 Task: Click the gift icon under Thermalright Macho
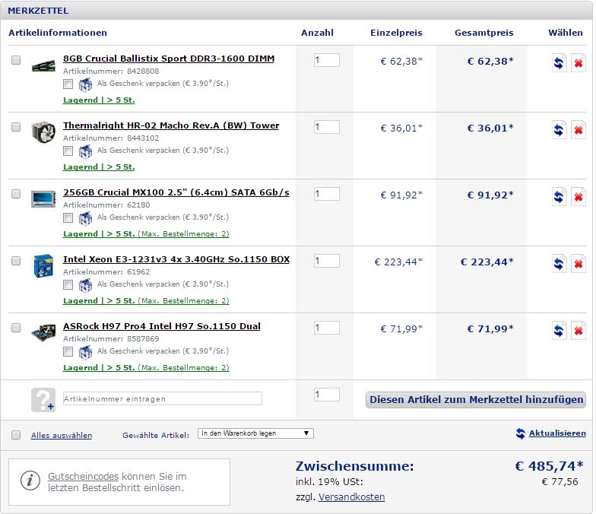85,151
